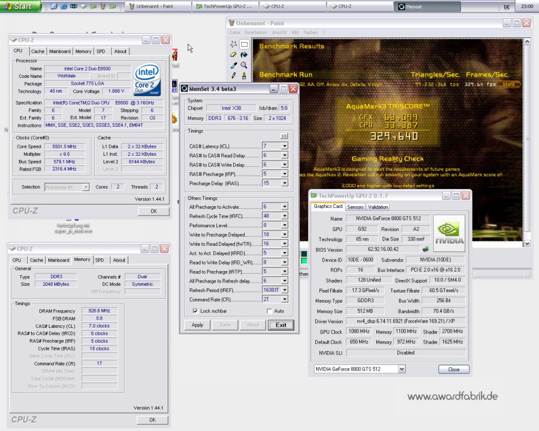Open the Performance Level dropdown
Image resolution: width=539 pixels, height=431 pixels.
point(285,225)
